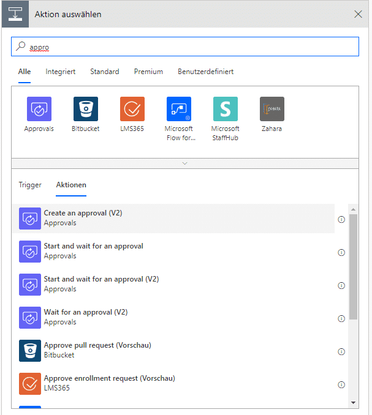372x415 pixels.
Task: Switch to the Integriert tab
Action: tap(61, 72)
